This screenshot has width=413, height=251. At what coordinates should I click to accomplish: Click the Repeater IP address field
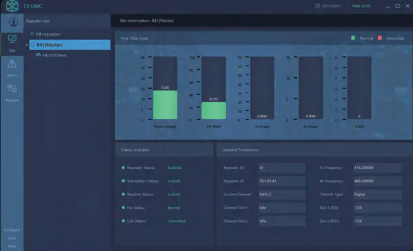tap(282, 181)
